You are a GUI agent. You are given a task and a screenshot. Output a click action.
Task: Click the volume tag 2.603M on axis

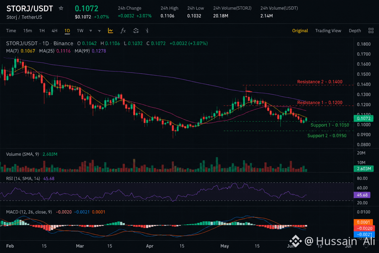[x=363, y=169]
